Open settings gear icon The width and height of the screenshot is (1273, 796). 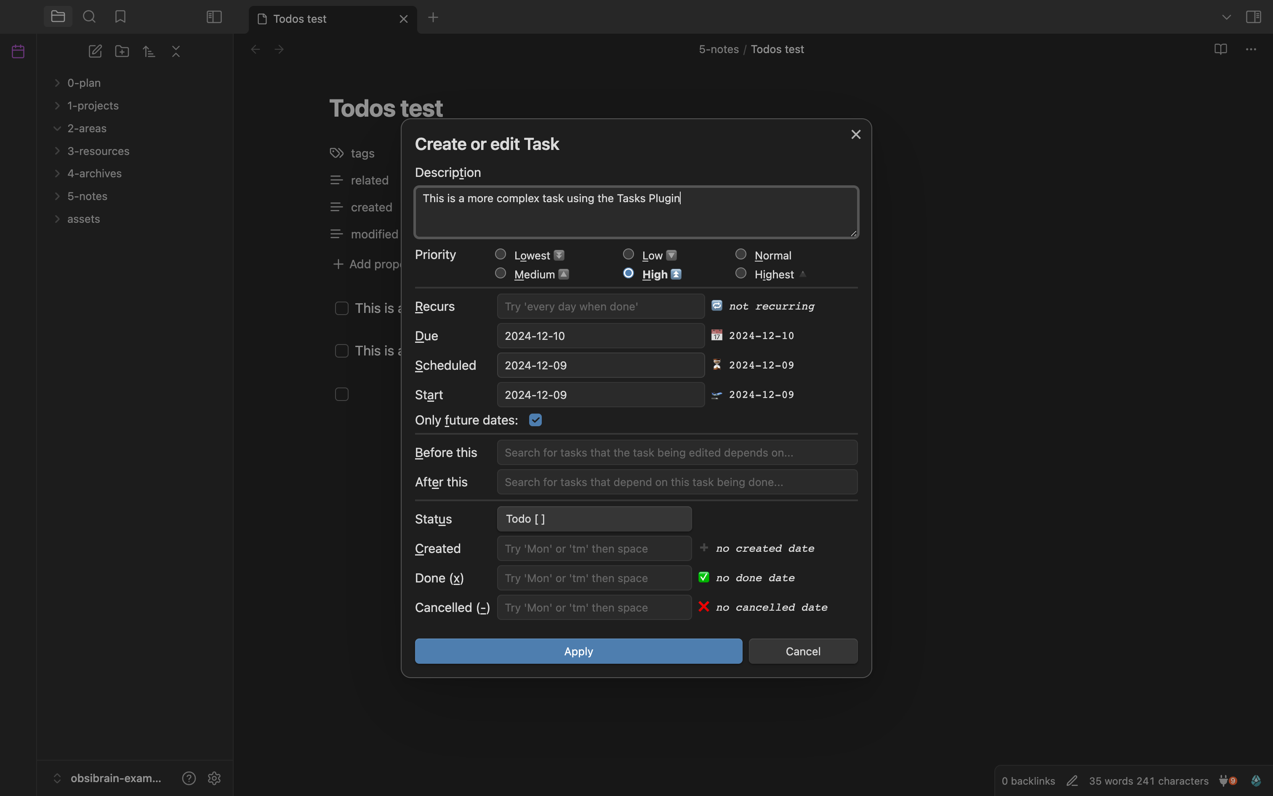point(214,778)
